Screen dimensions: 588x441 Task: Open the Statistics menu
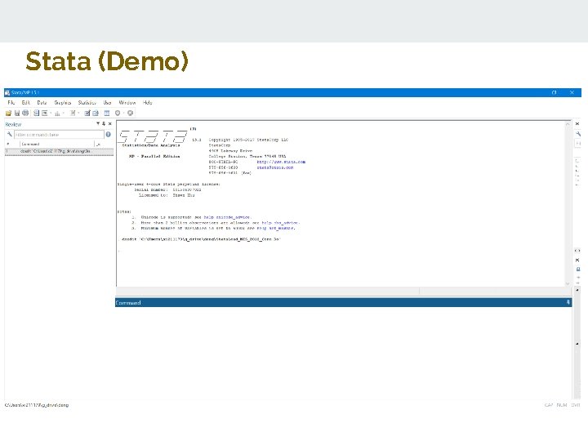pyautogui.click(x=87, y=102)
